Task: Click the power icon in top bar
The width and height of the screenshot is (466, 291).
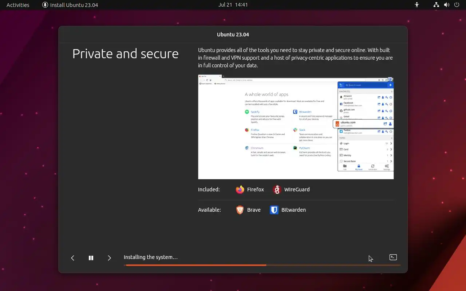Action: [x=457, y=5]
